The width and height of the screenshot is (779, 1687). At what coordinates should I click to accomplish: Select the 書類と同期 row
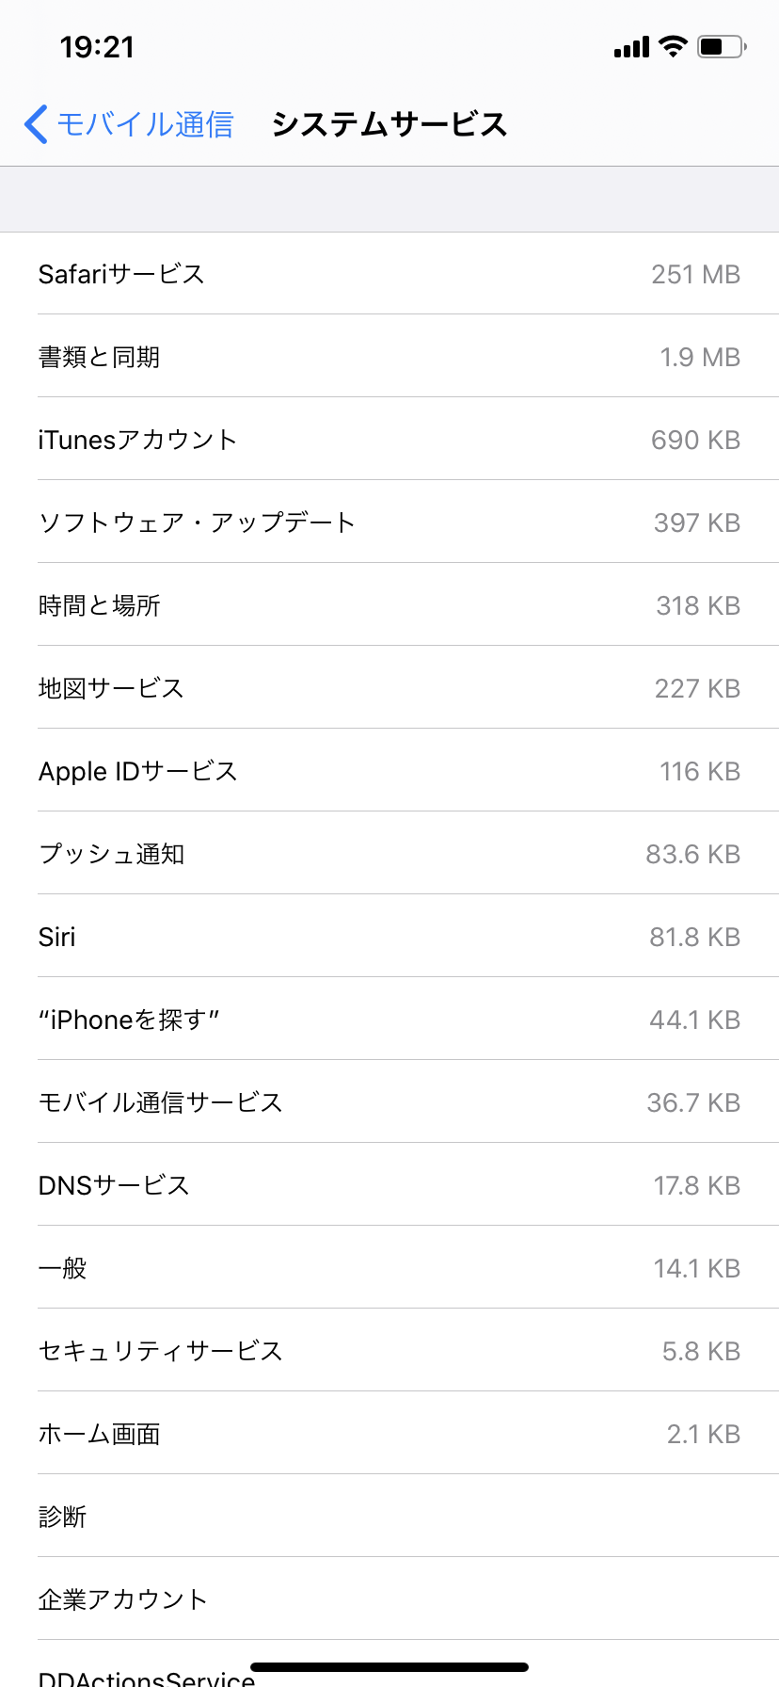pyautogui.click(x=389, y=357)
